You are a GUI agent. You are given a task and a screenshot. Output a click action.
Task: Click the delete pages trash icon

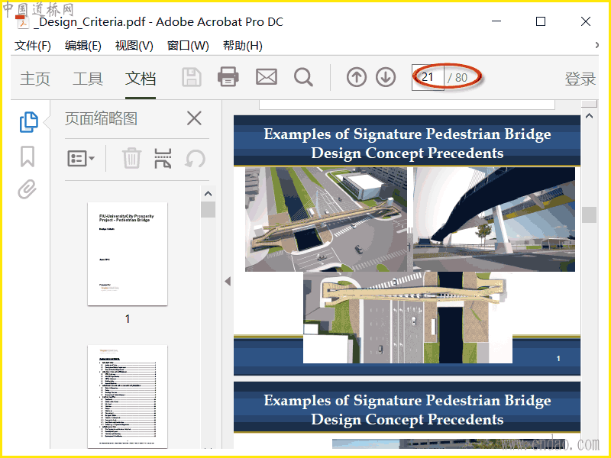tap(131, 158)
